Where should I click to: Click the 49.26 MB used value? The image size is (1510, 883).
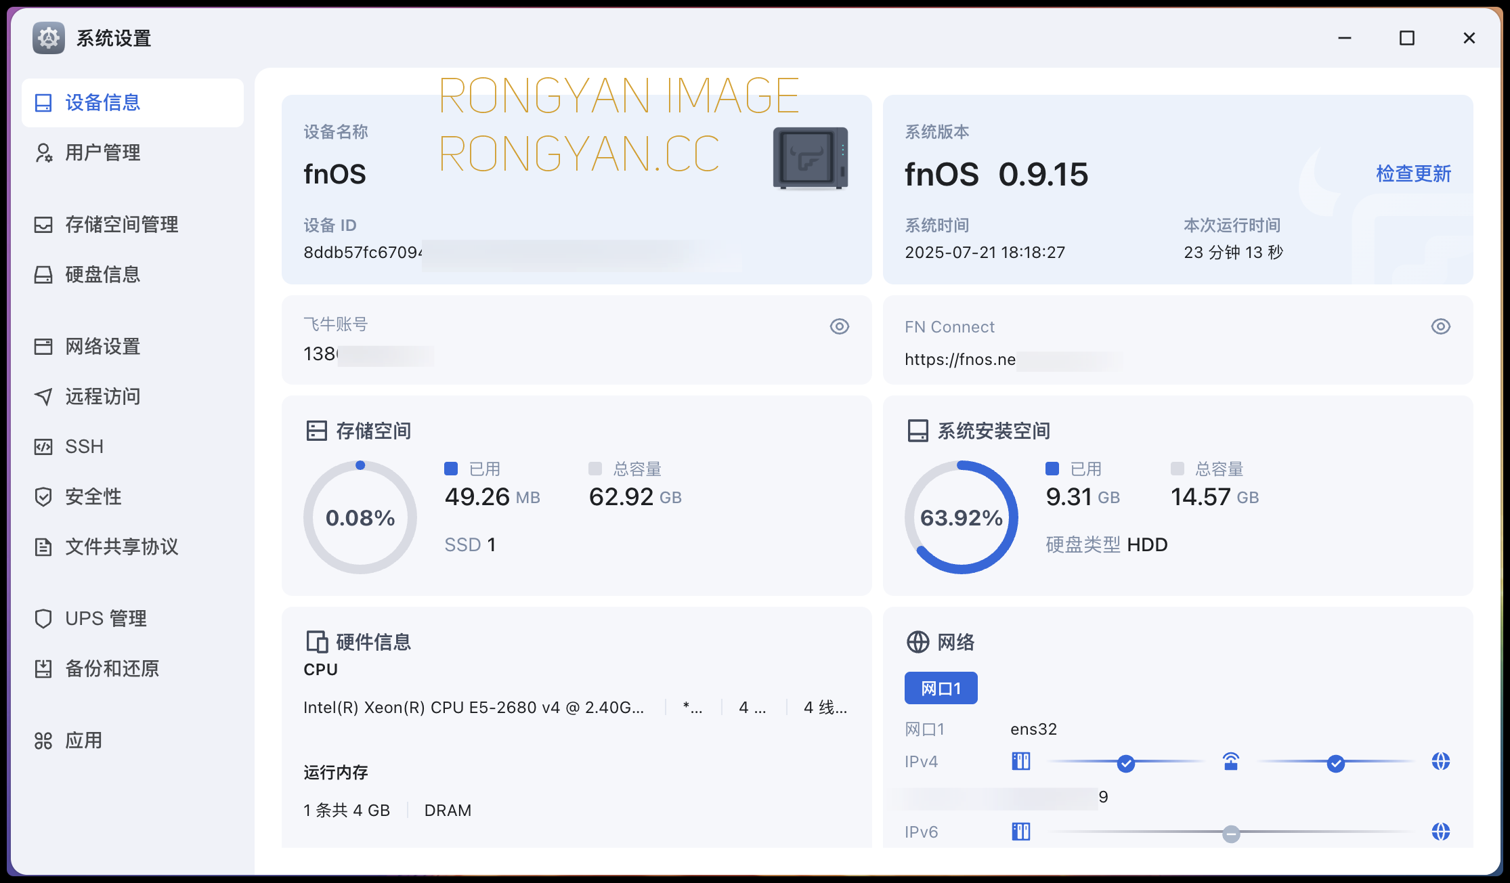[x=492, y=497]
